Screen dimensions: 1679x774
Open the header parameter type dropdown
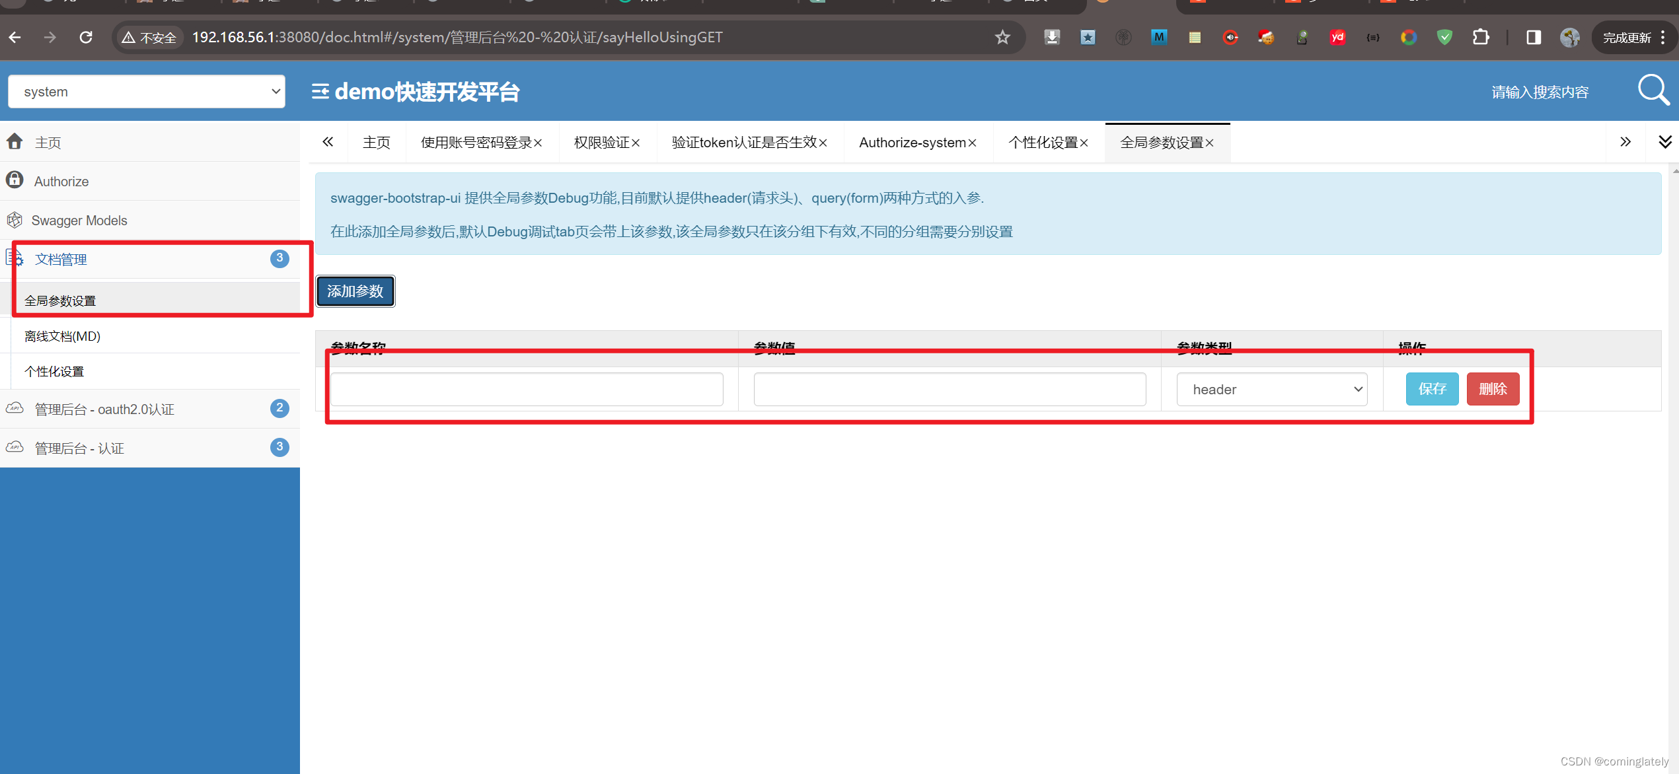coord(1271,389)
